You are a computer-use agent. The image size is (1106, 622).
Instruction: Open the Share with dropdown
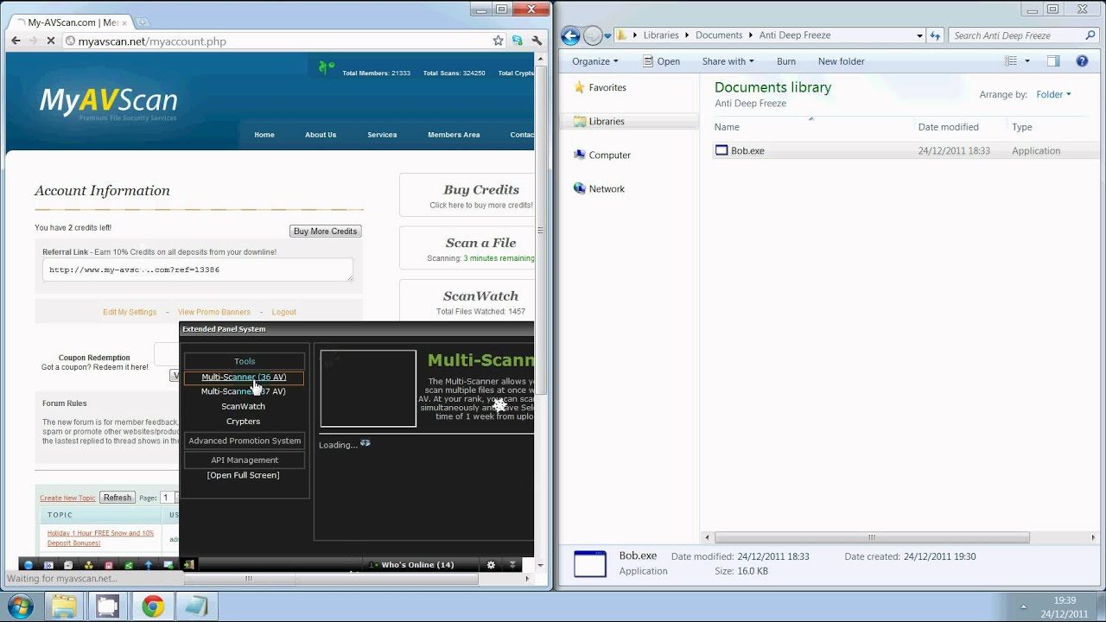tap(728, 61)
